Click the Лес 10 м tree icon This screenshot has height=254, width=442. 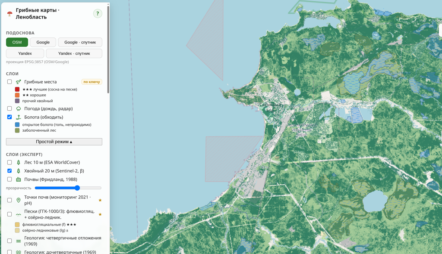[18, 162]
